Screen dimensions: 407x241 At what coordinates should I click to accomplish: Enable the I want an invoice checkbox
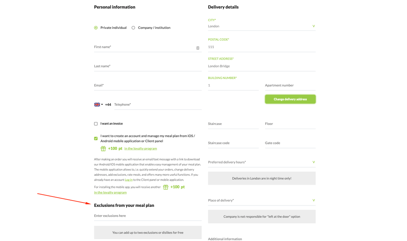96,124
